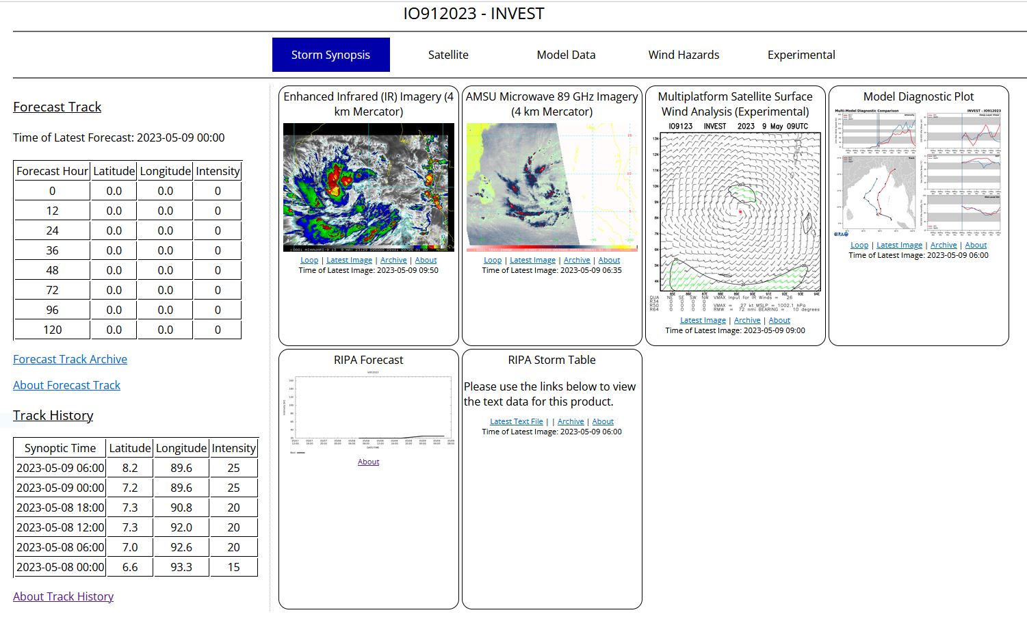This screenshot has height=619, width=1027.
Task: Click About link under Model Diagnostic Plot
Action: tap(976, 245)
